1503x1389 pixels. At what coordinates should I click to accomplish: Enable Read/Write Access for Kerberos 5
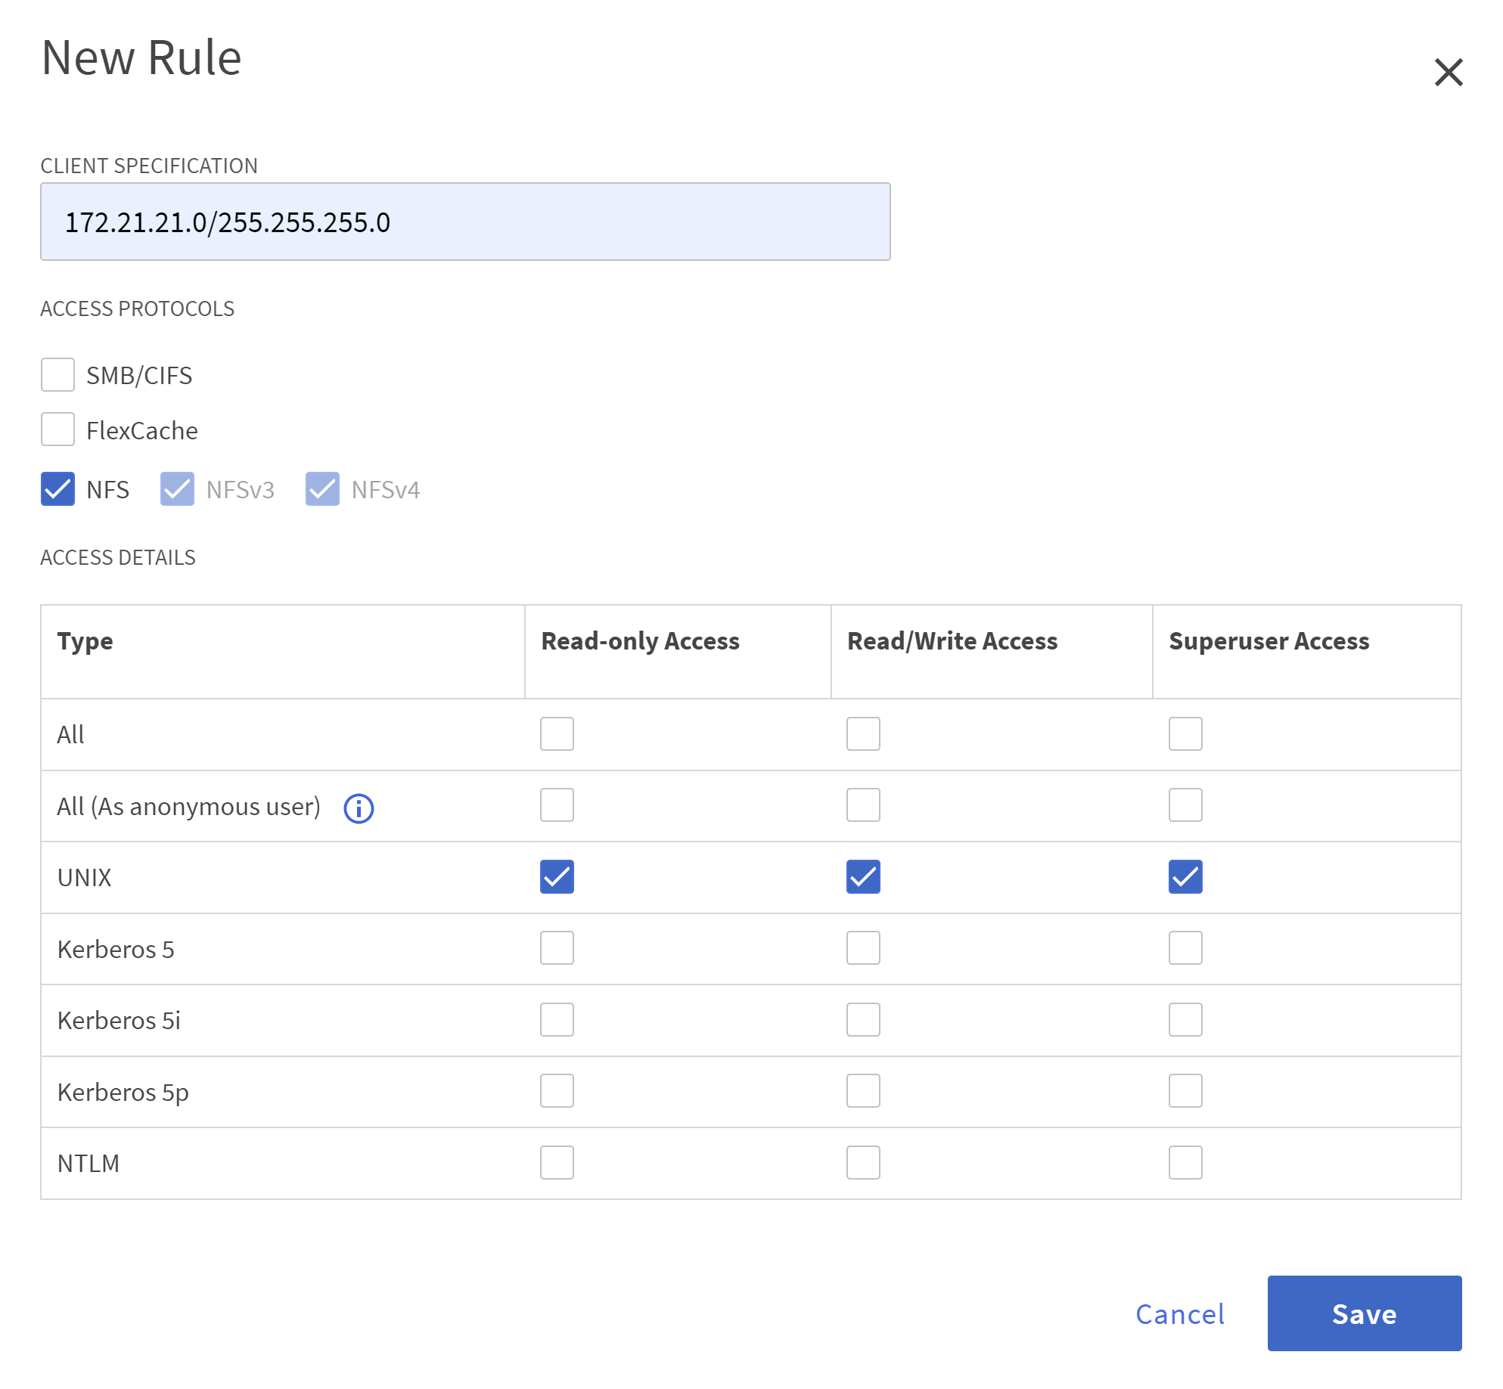pyautogui.click(x=863, y=947)
